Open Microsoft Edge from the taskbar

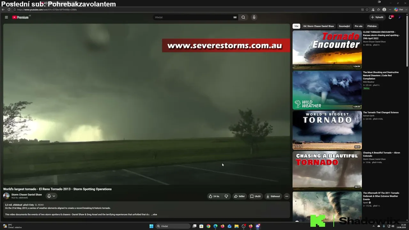coord(215,226)
